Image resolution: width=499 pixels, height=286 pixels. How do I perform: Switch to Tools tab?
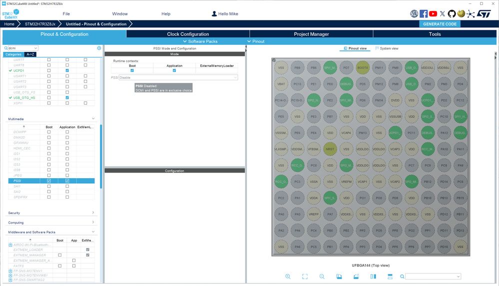point(435,34)
